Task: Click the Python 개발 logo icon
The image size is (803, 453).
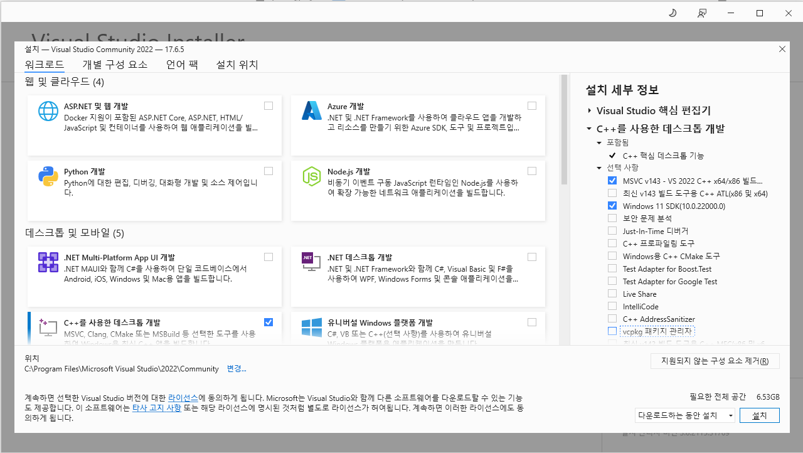Action: (x=48, y=176)
